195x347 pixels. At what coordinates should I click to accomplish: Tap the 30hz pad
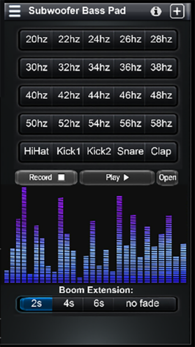[x=36, y=67]
